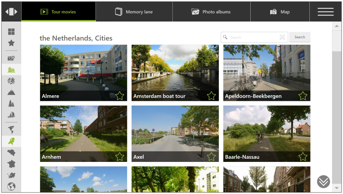Collapse sidebar with the left-right arrows button

[11, 12]
